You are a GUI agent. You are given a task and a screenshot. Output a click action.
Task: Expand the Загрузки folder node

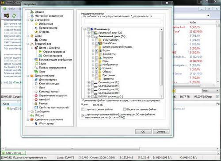(x=93, y=57)
